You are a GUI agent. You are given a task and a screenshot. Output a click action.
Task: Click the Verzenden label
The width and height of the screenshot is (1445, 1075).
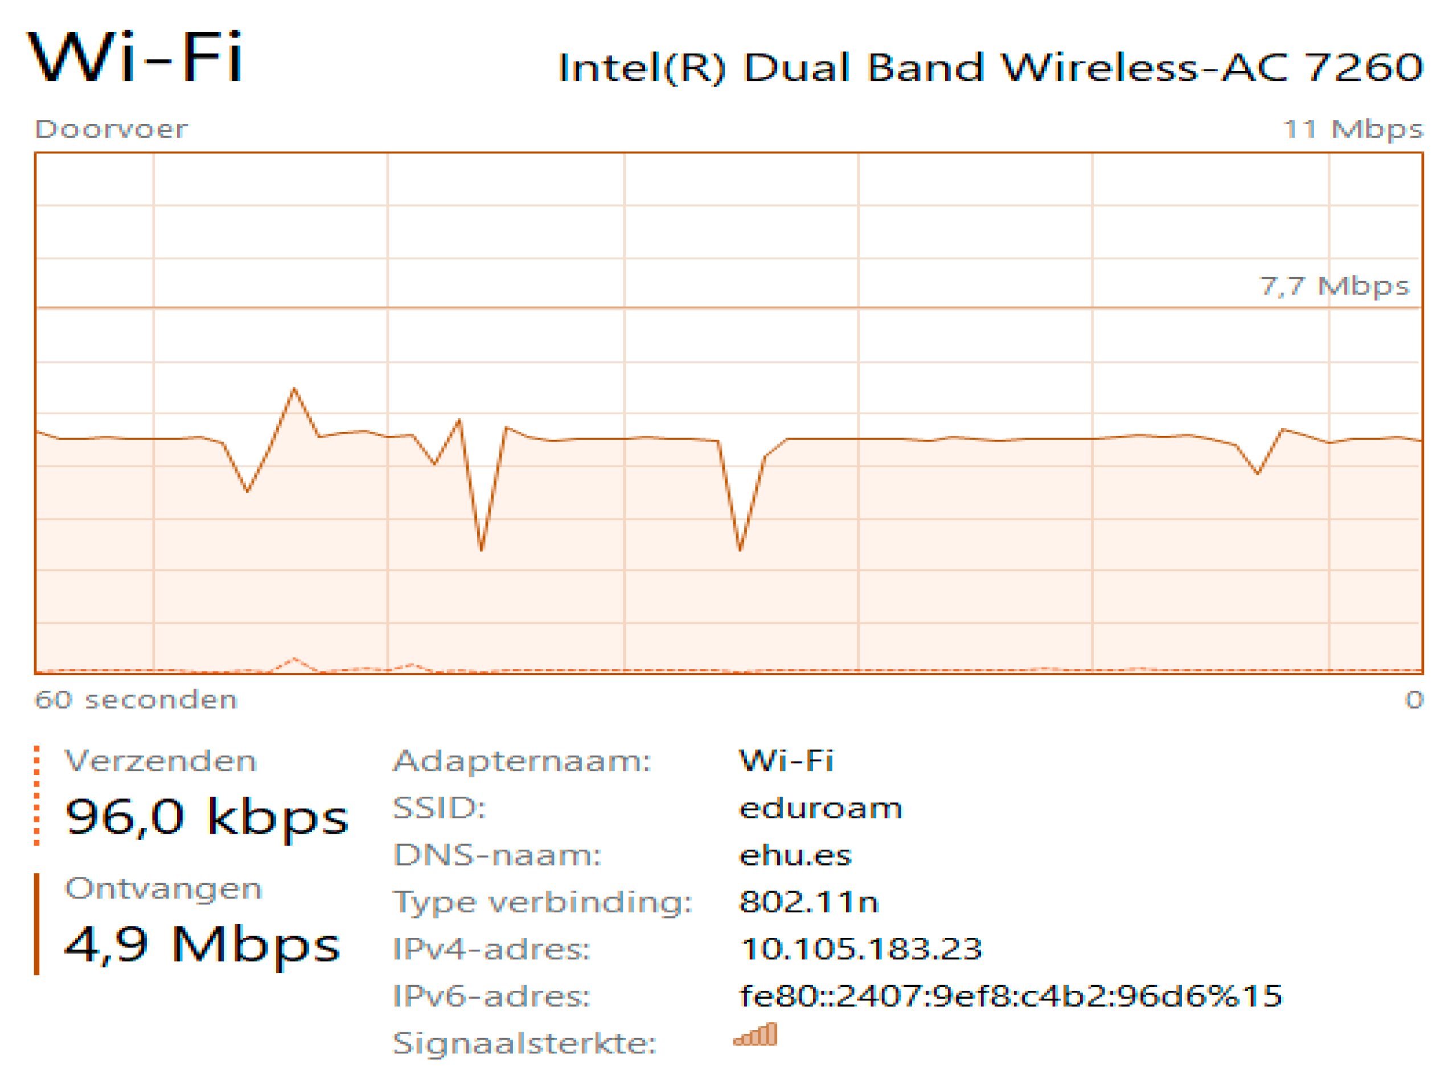click(161, 761)
